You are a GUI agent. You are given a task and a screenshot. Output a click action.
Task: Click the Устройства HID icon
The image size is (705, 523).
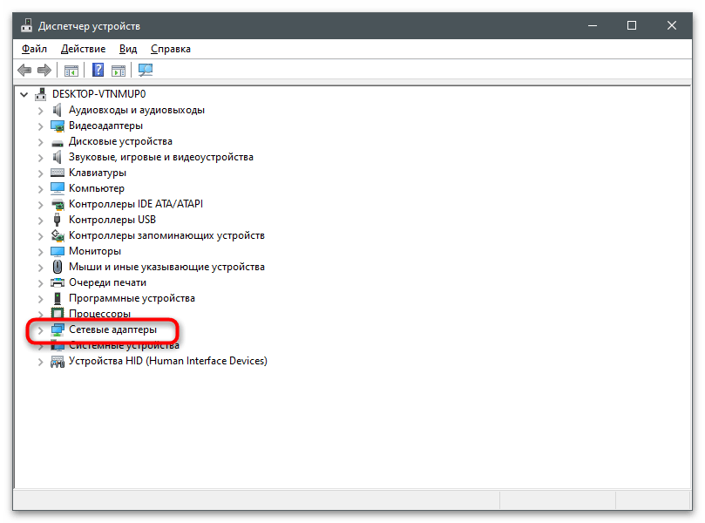click(58, 361)
